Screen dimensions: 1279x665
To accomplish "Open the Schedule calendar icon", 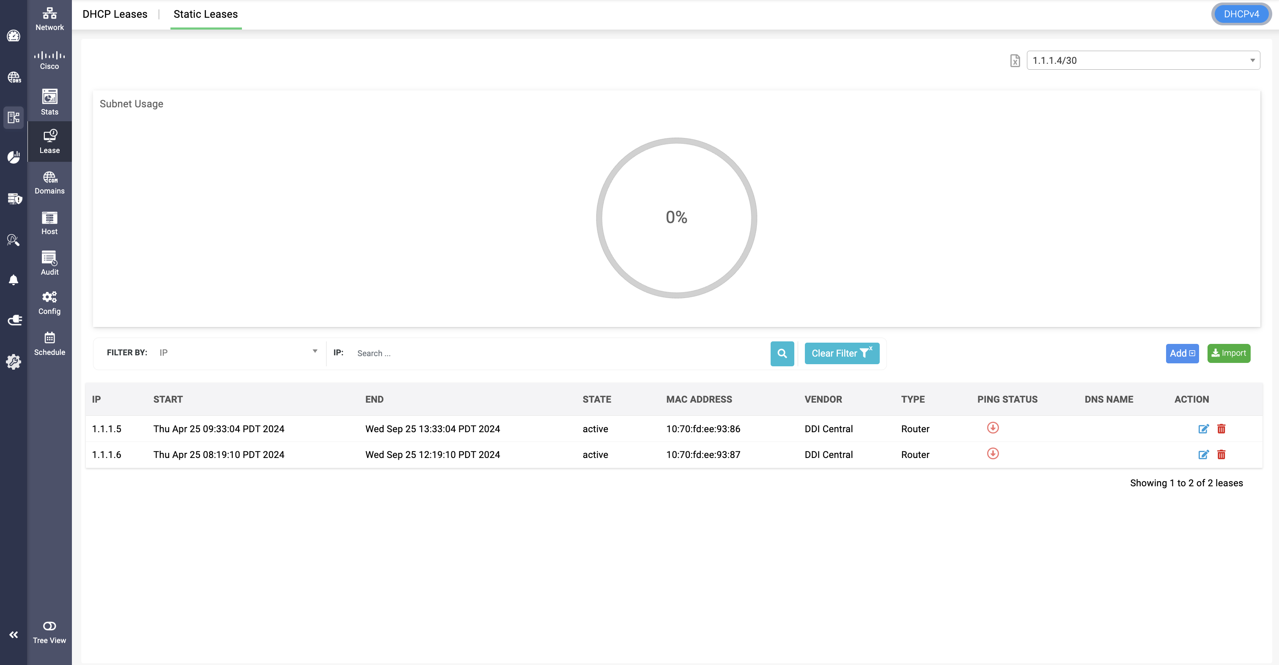I will (49, 343).
